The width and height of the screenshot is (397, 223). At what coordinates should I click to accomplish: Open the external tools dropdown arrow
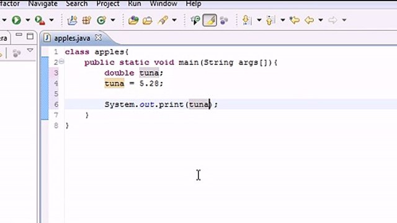[51, 20]
